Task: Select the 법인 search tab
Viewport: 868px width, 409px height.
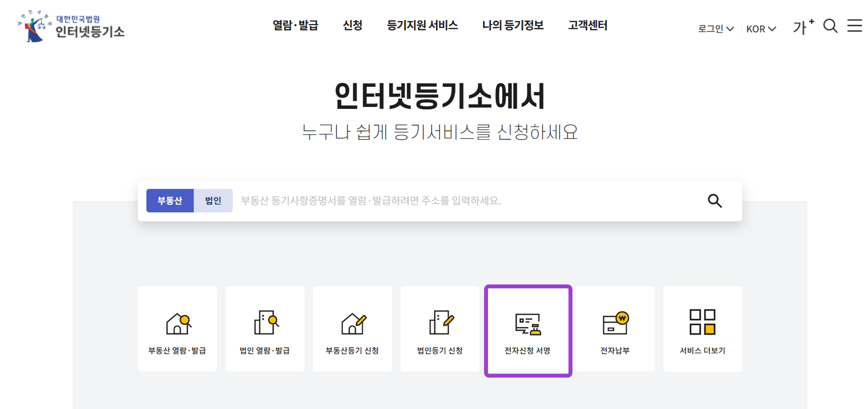Action: pyautogui.click(x=213, y=201)
